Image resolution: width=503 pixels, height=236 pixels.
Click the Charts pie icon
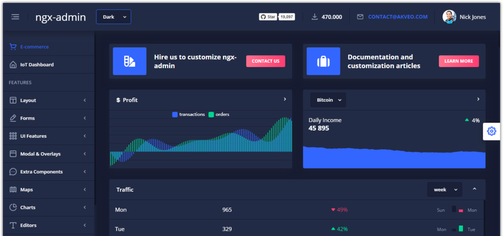pos(13,207)
